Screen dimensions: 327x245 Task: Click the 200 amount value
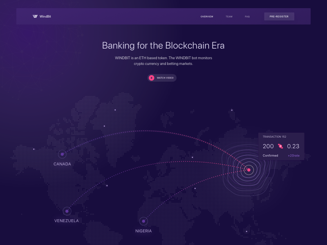(268, 146)
